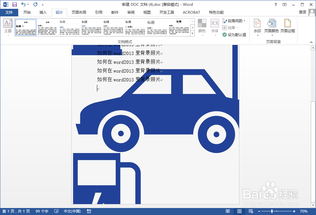This screenshot has width=316, height=215.
Task: Open the 页面布局 ribbon tab
Action: click(79, 12)
